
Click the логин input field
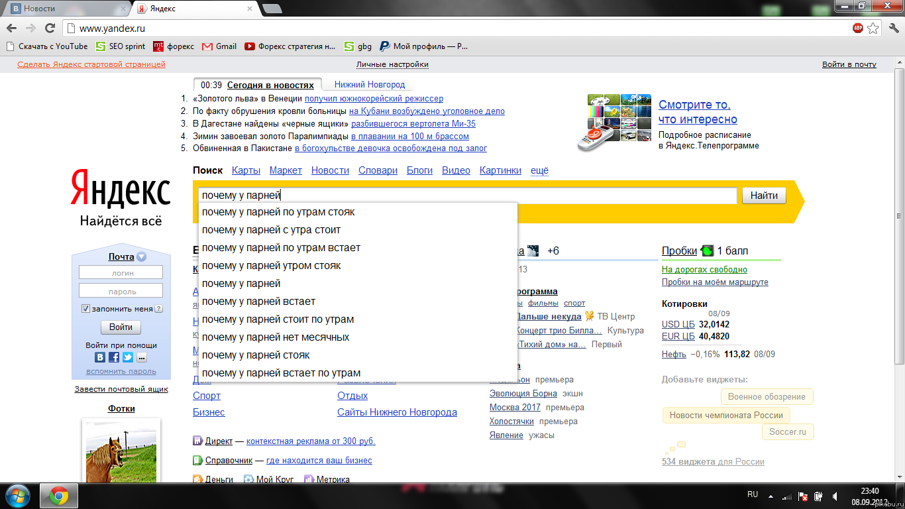[x=121, y=272]
